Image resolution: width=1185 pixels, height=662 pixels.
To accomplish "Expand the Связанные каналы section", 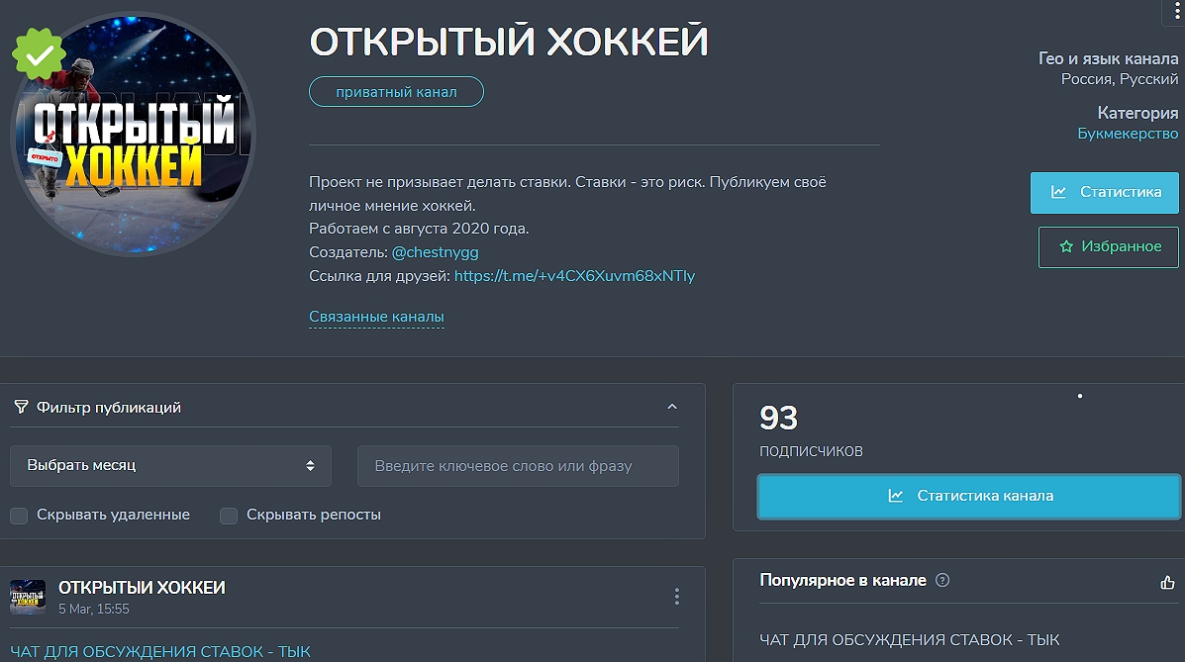I will 376,317.
